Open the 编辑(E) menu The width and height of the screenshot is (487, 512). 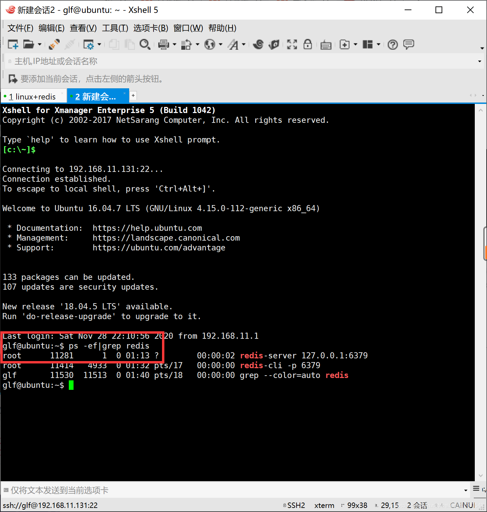pos(52,28)
